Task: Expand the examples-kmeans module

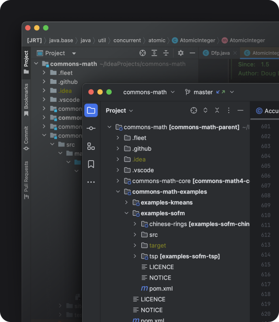Action: click(x=127, y=202)
